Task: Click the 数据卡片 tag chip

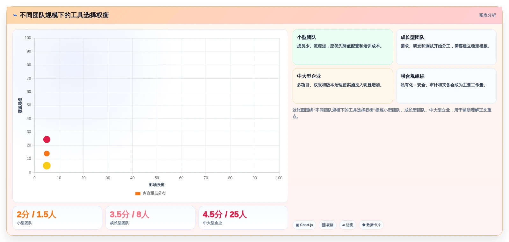Action: point(371,225)
